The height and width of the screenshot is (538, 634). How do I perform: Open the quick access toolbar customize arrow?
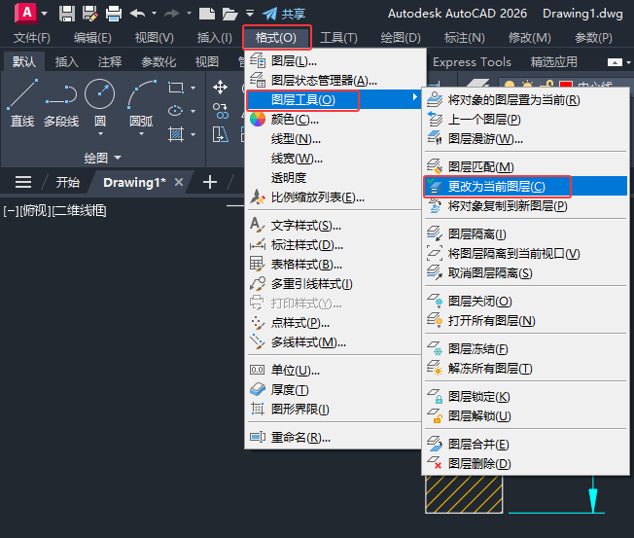point(250,14)
